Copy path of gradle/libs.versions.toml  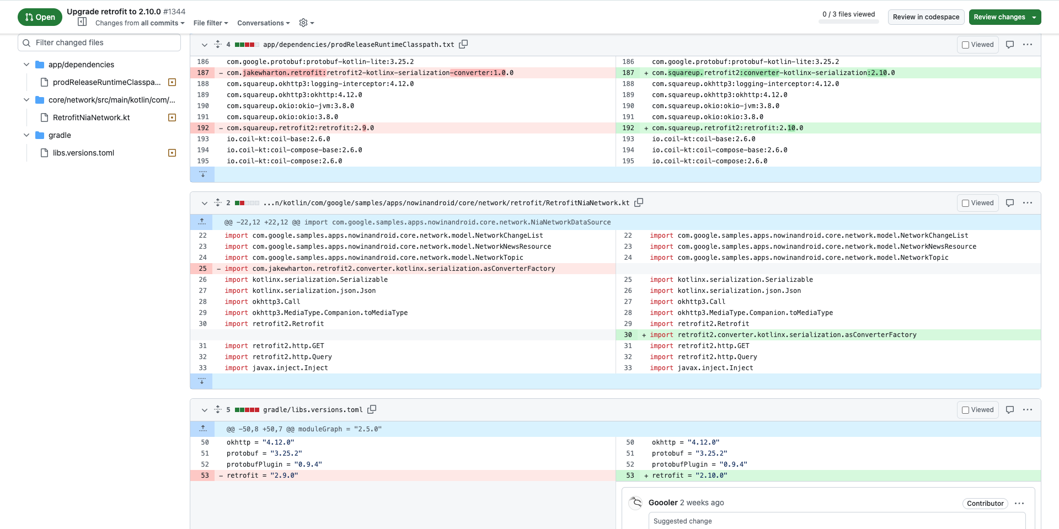pos(372,409)
